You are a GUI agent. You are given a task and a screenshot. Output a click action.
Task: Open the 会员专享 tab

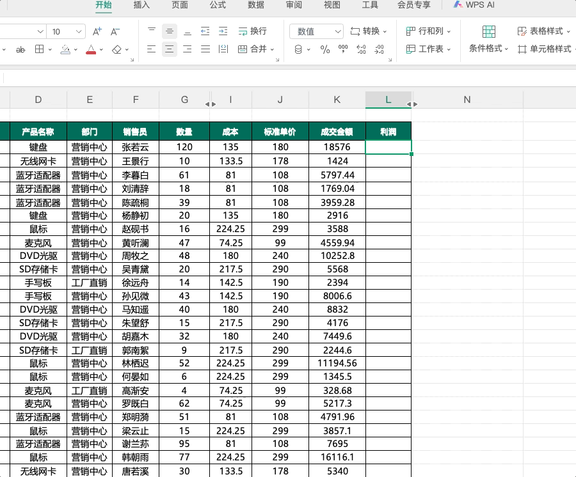click(x=414, y=4)
